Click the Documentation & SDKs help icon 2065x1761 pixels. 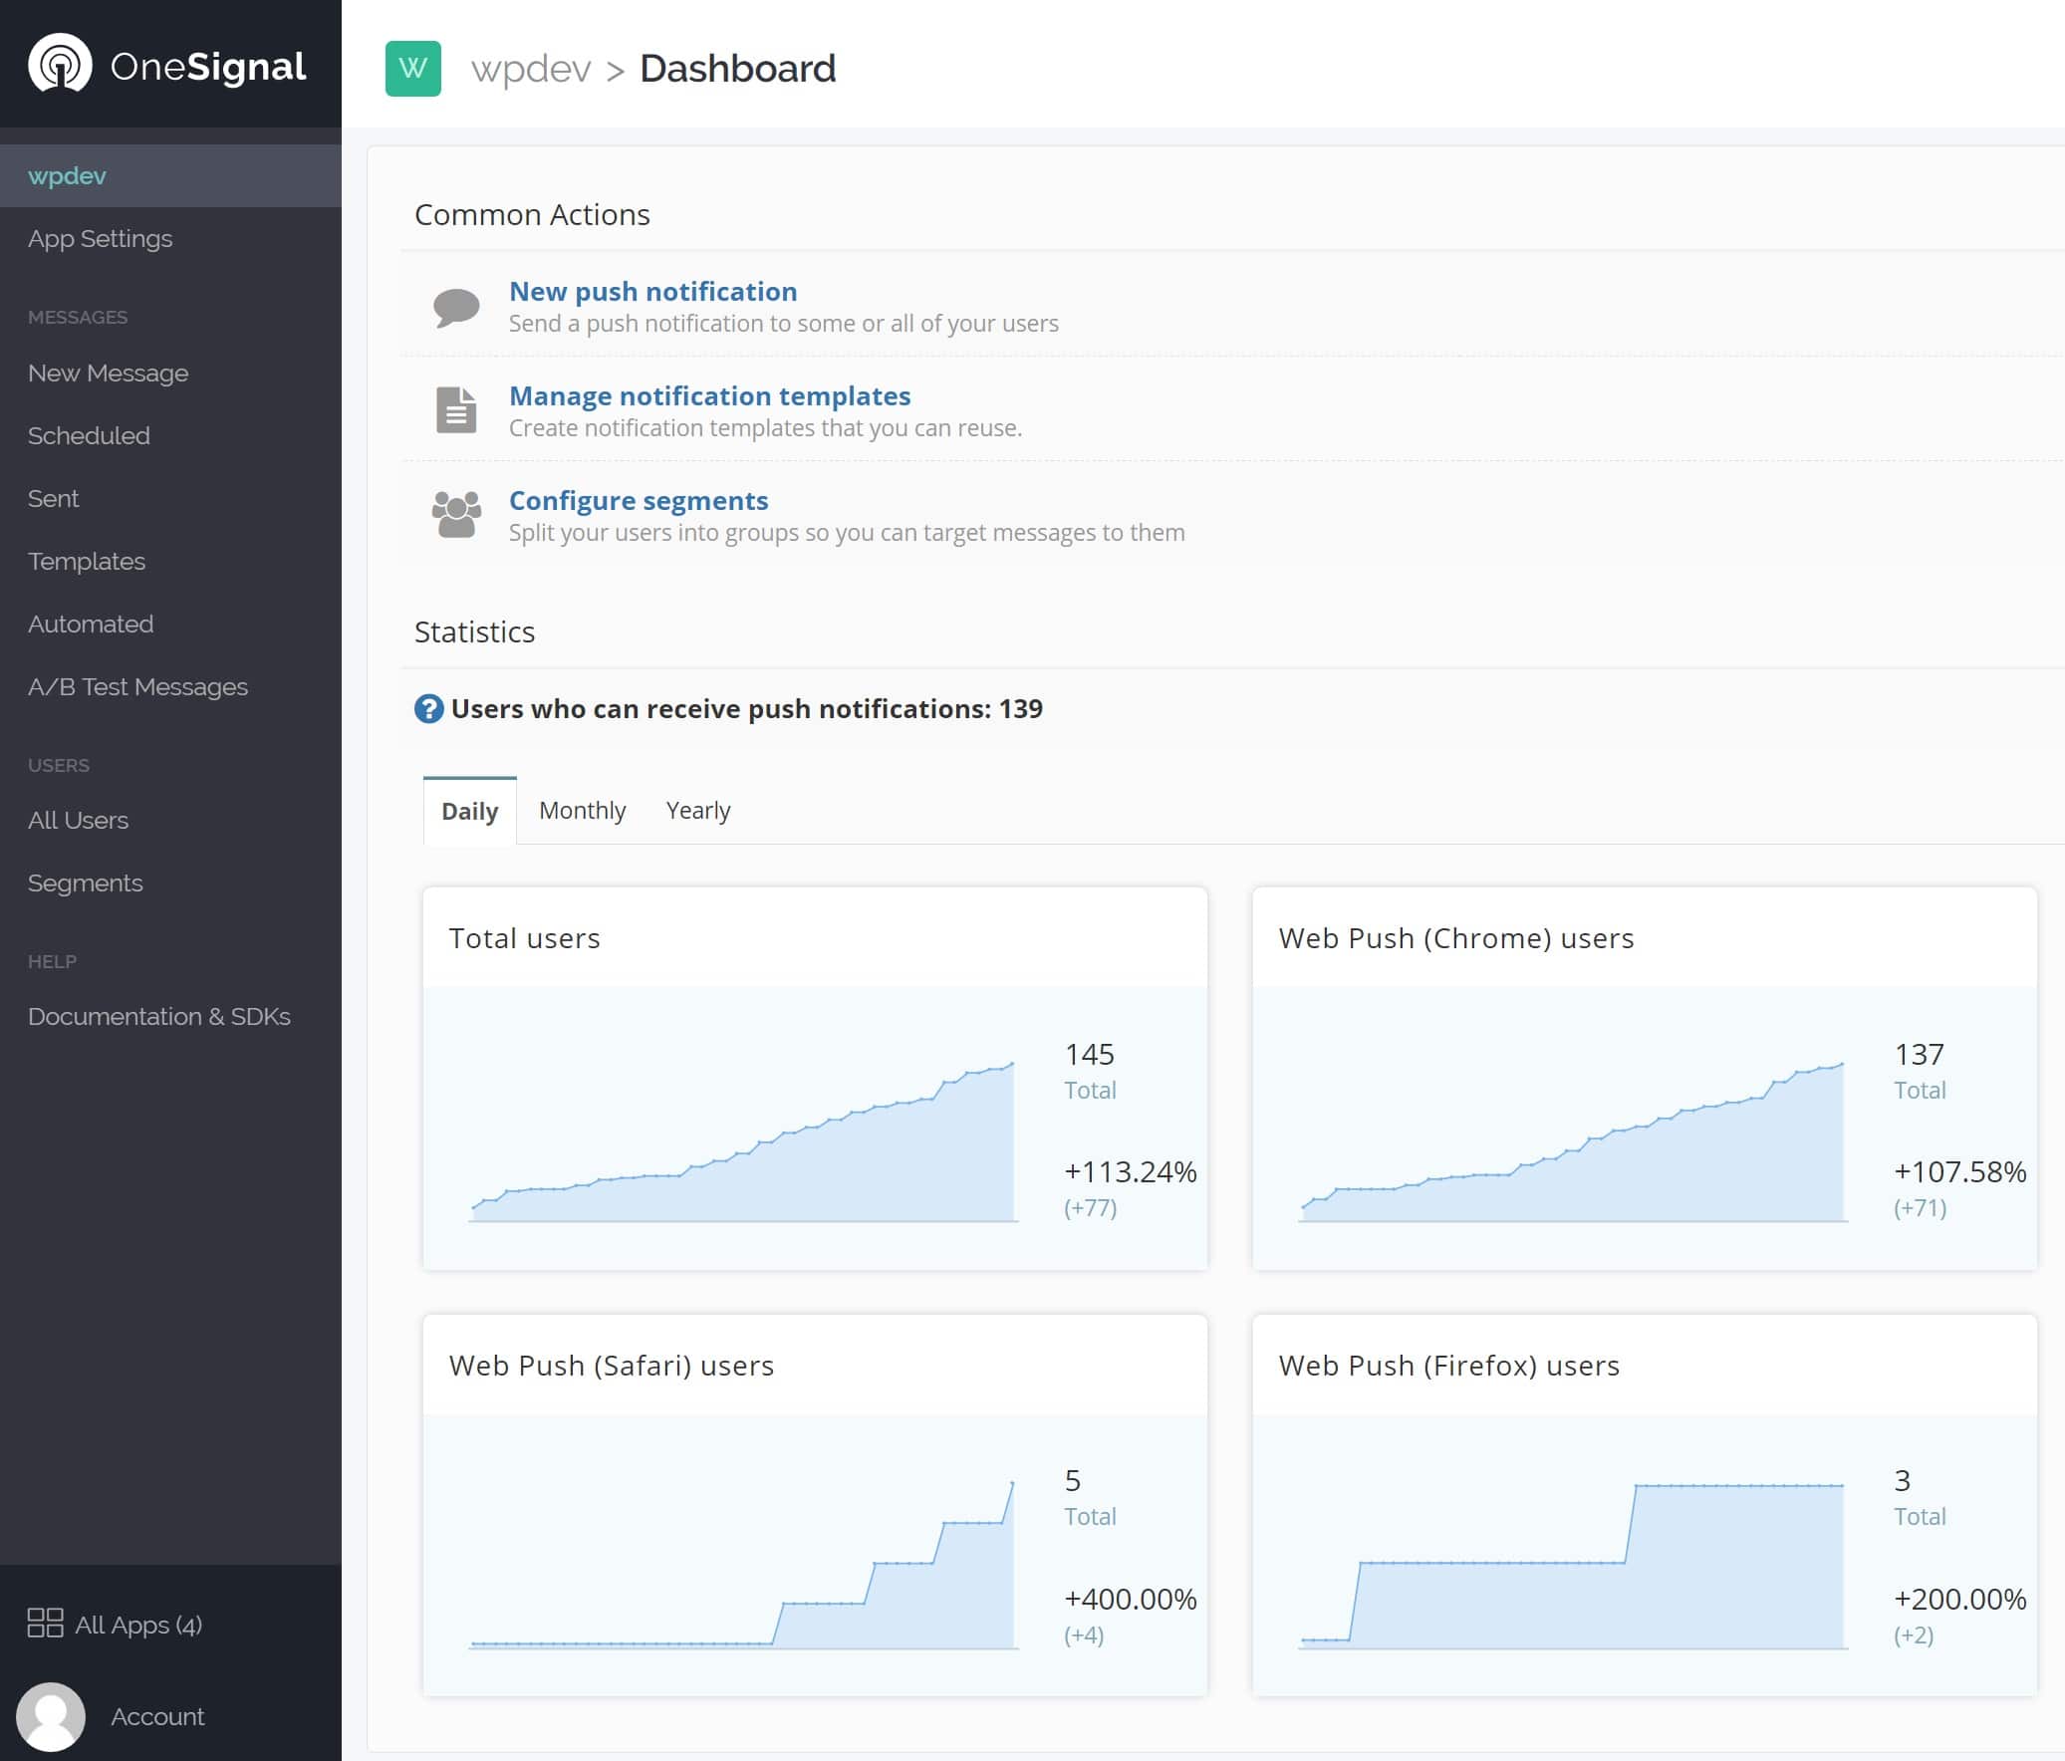click(157, 1015)
